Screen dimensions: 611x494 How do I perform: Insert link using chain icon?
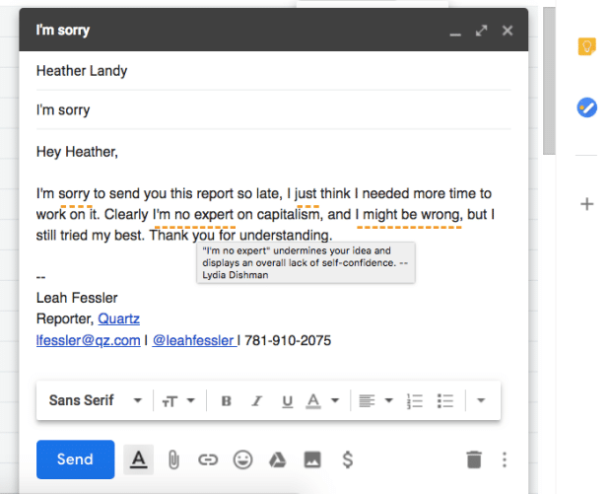tap(207, 459)
